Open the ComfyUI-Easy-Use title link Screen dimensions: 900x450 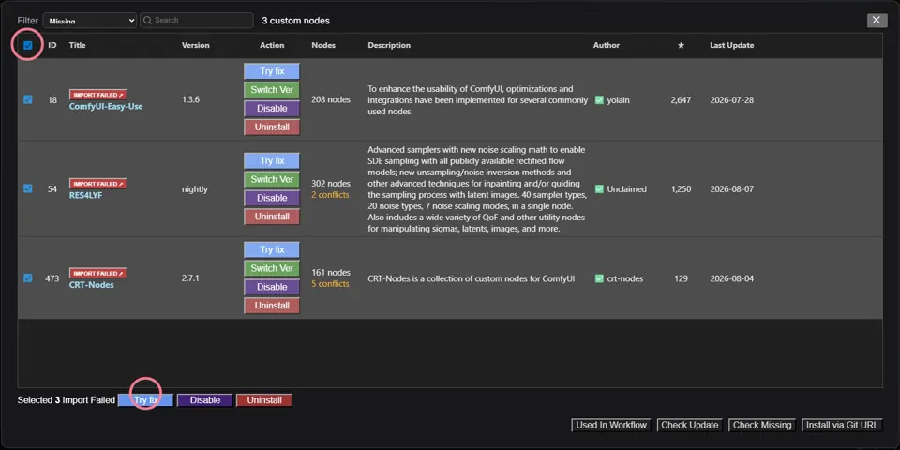pyautogui.click(x=106, y=106)
